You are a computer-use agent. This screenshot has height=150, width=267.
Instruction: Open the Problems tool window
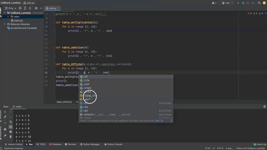click(55, 144)
